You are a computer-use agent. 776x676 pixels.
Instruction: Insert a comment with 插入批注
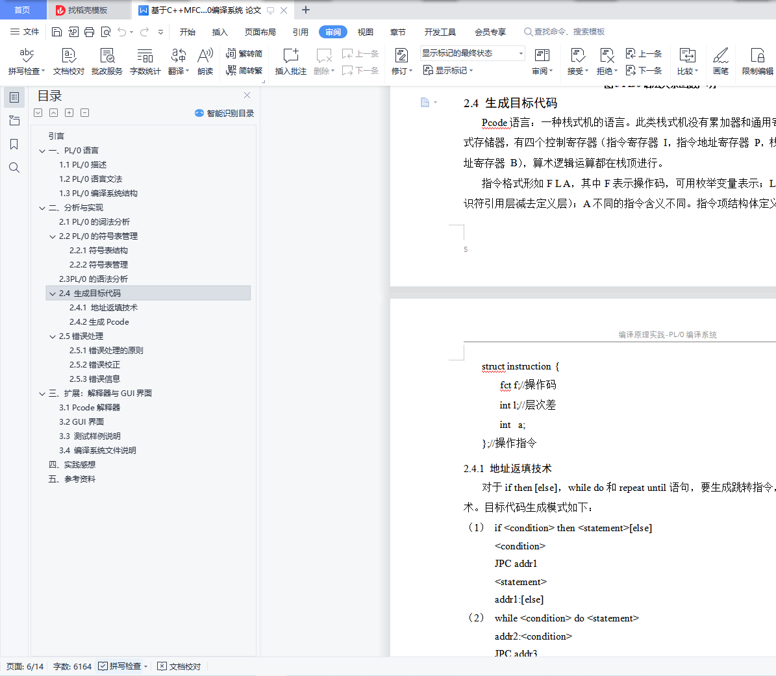click(291, 61)
